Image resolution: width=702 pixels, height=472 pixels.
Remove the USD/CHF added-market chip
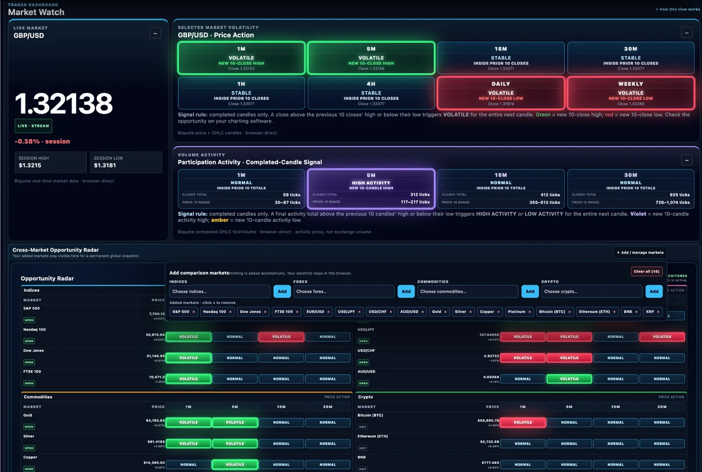pos(390,312)
